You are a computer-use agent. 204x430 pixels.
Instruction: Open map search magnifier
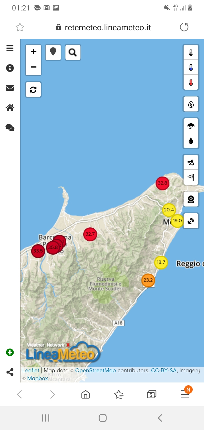pyautogui.click(x=73, y=52)
